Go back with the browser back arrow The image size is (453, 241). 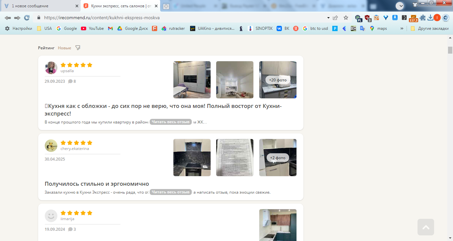coord(8,18)
